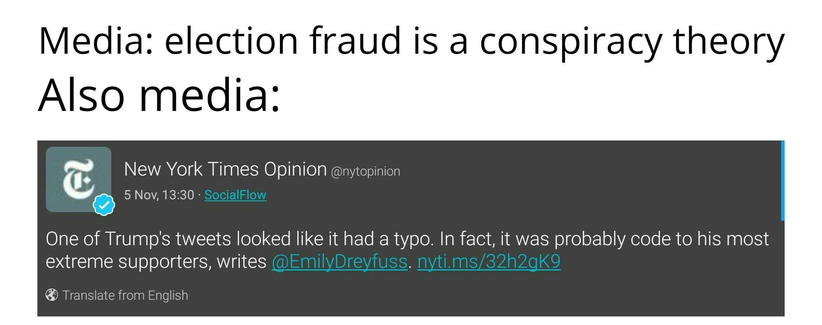Viewport: 822px width, 325px height.
Task: Click Translate from English
Action: [125, 295]
